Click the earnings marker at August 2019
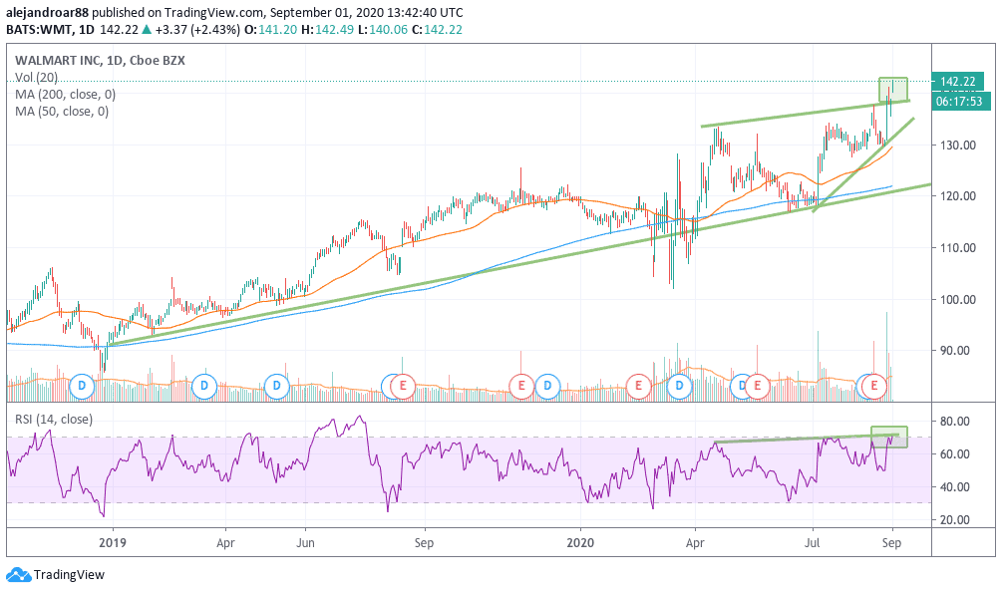 click(403, 386)
